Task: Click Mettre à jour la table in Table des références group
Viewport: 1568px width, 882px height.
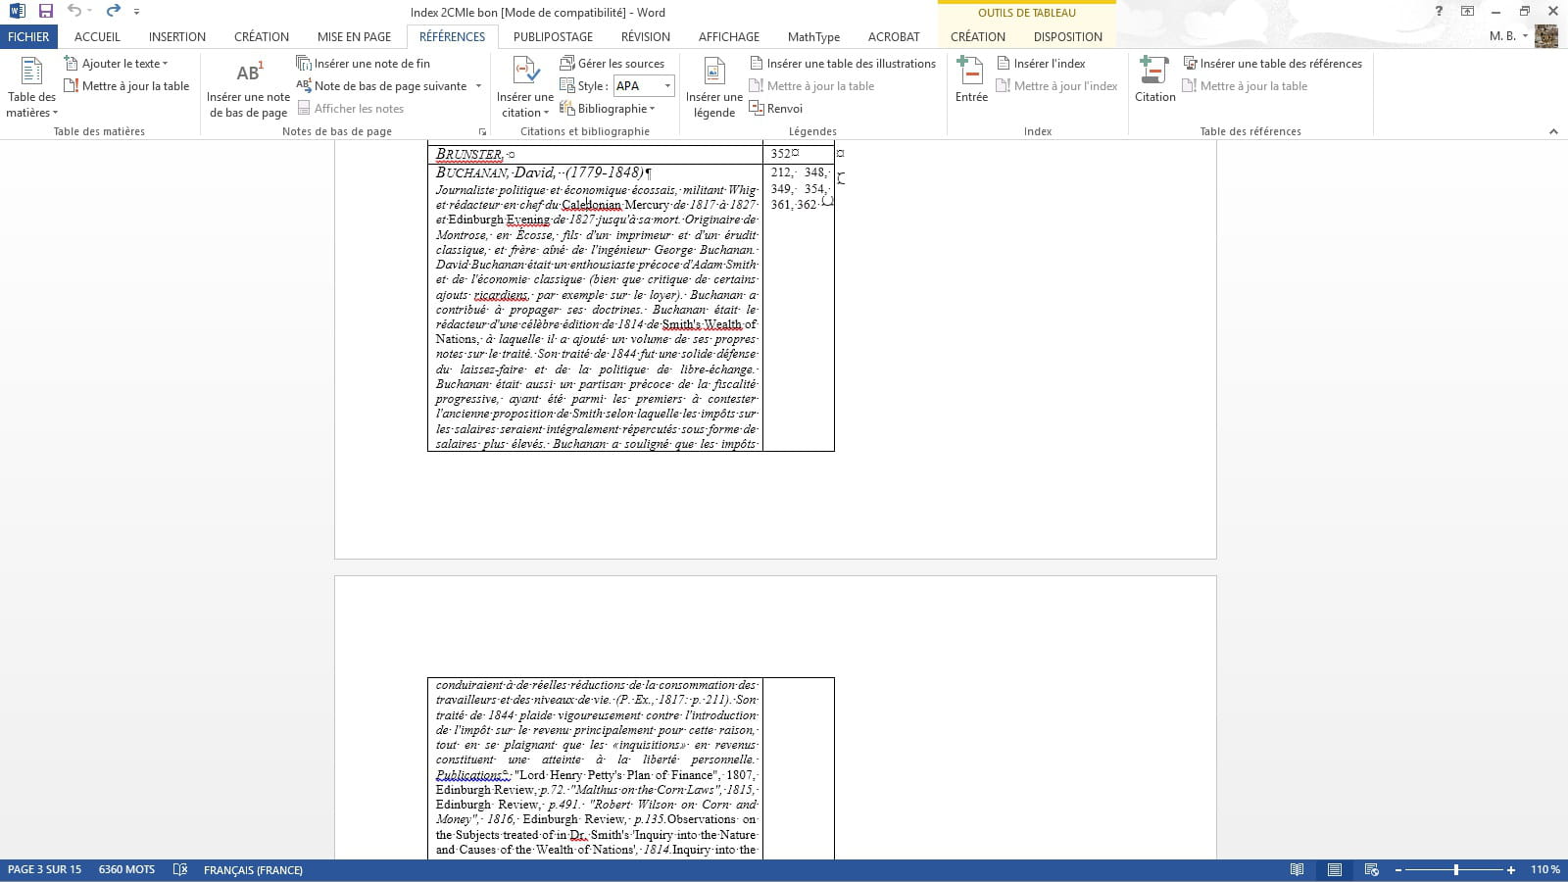Action: (x=1245, y=86)
